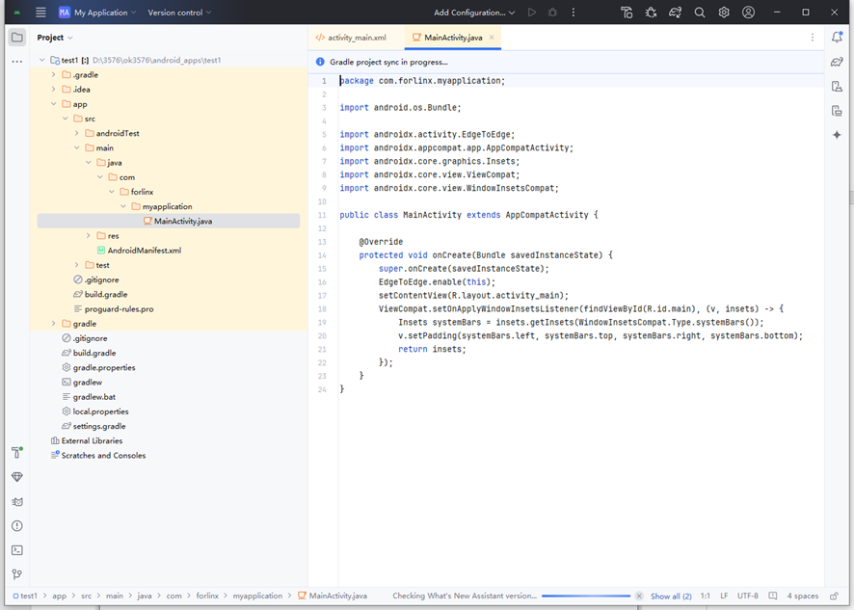Screen dimensions: 854x610
Task: Open more run actions menu
Action: (x=573, y=12)
